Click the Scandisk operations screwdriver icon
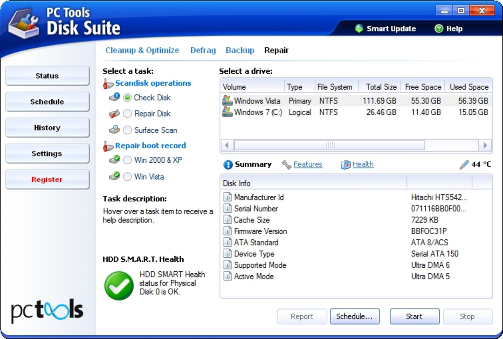 click(x=108, y=83)
